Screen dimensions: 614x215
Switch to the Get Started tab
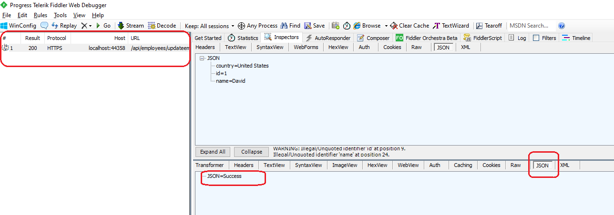tap(208, 38)
